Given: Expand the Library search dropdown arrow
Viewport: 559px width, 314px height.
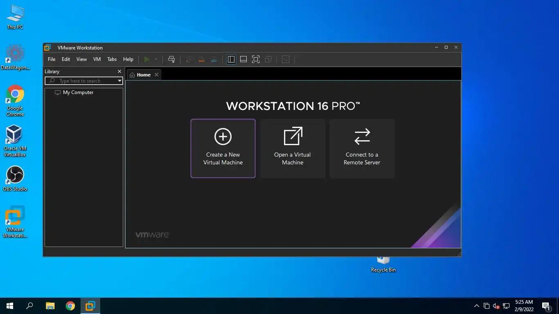Looking at the screenshot, I should (x=119, y=81).
